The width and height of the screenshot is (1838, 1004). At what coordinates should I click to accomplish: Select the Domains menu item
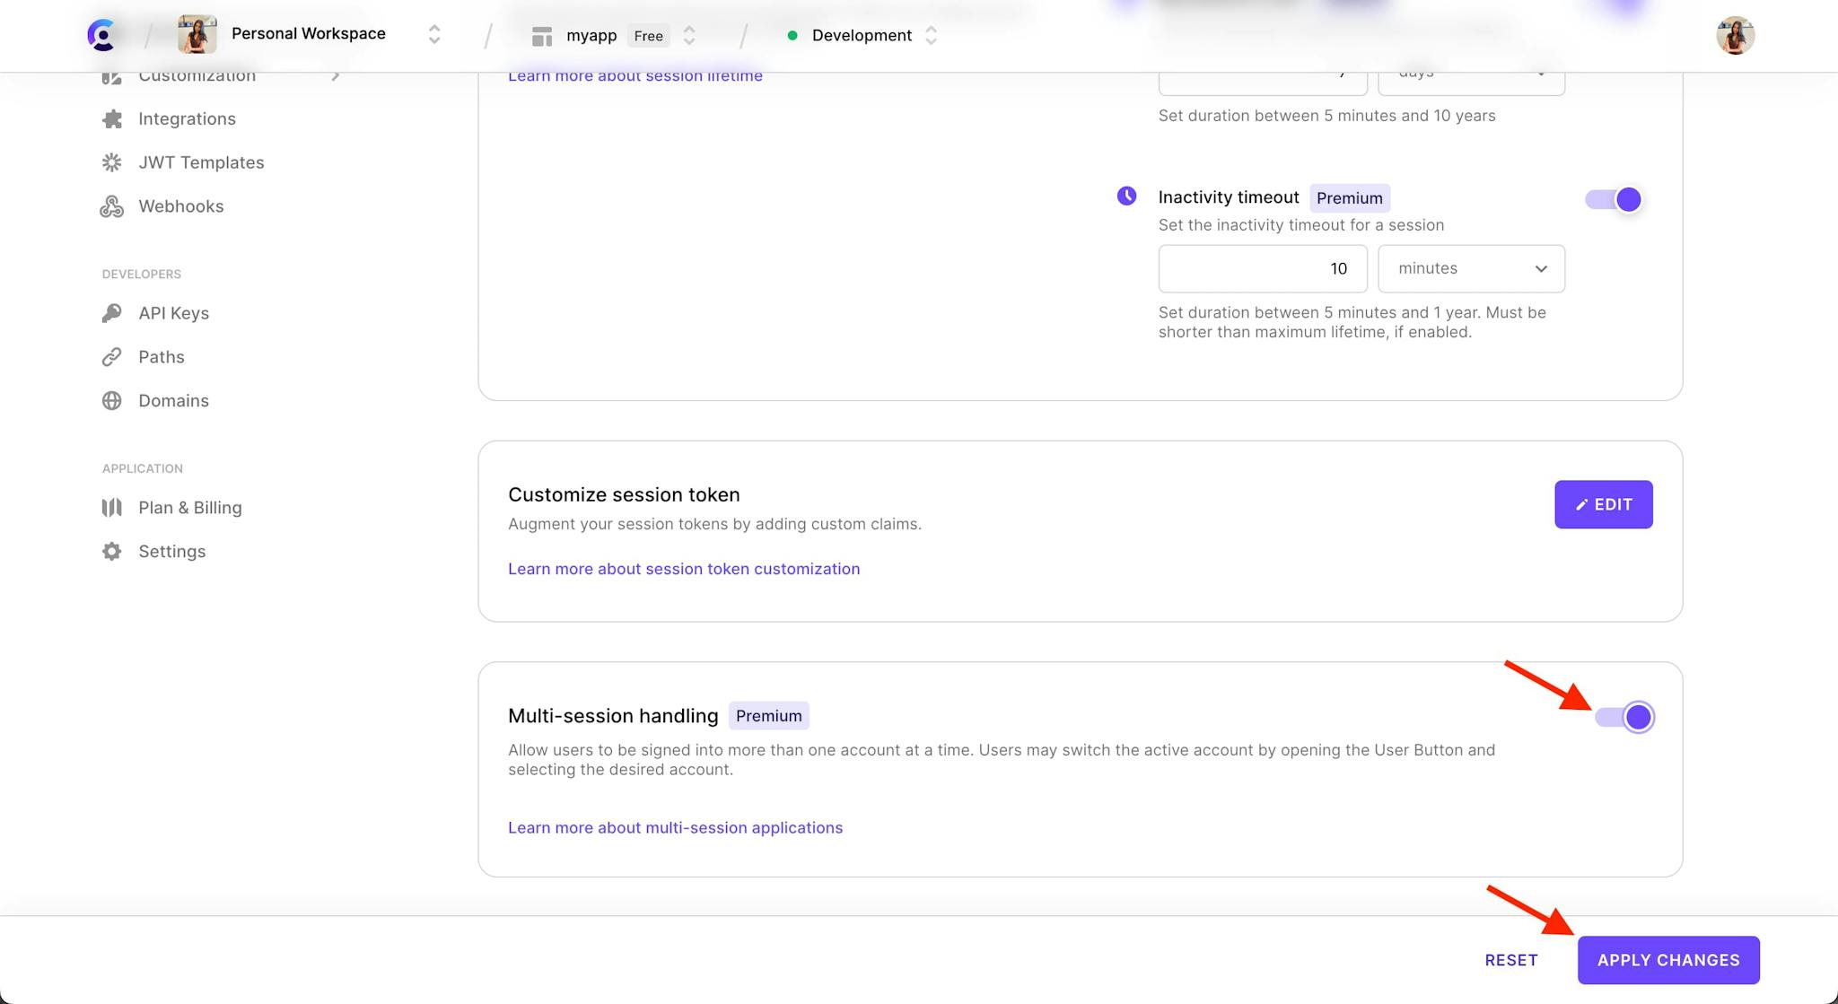click(x=173, y=400)
